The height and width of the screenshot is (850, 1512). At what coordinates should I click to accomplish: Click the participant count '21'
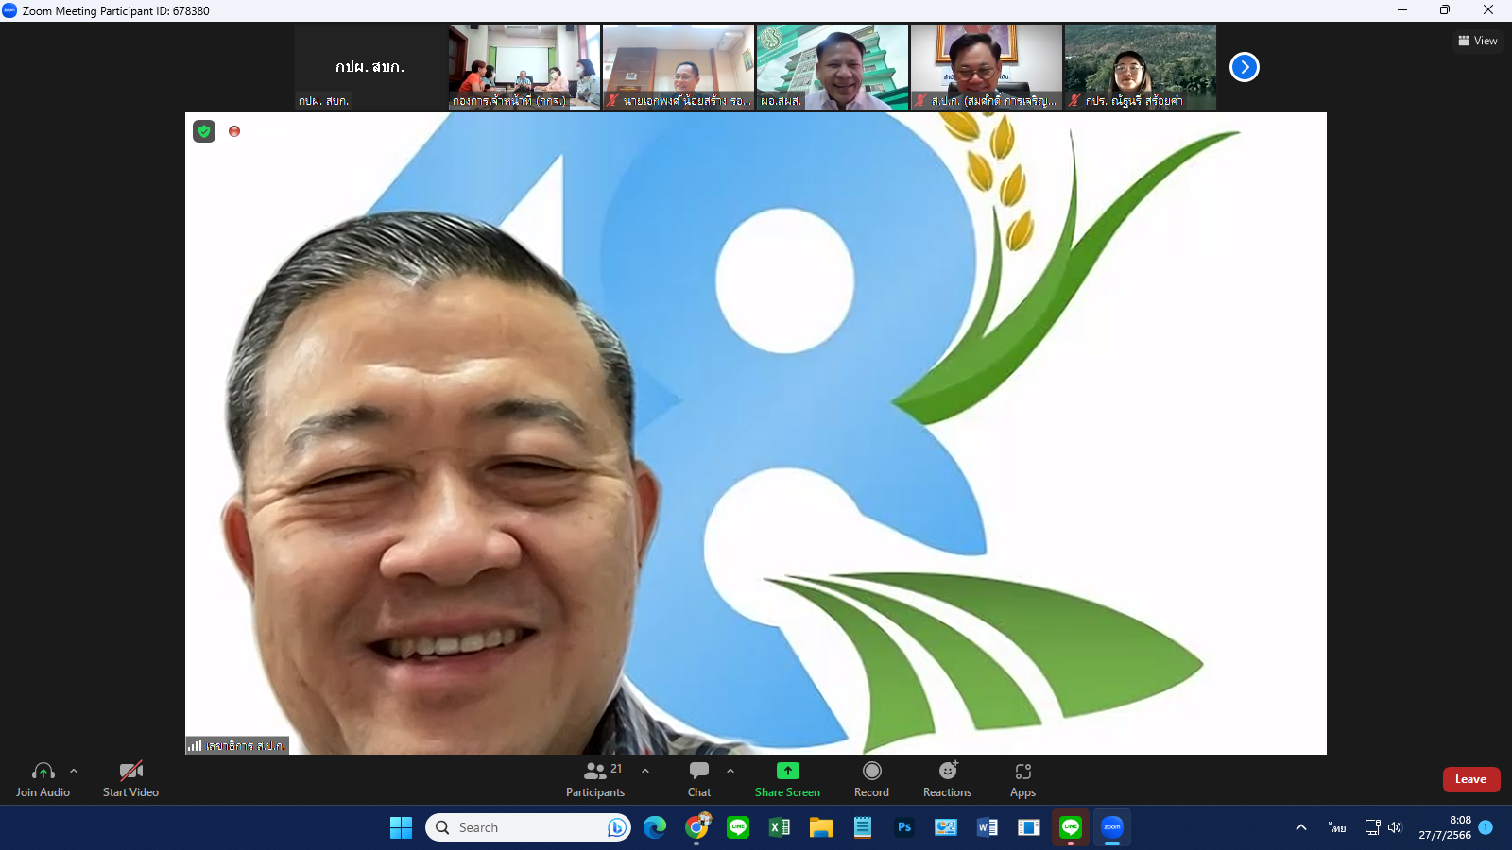point(616,769)
